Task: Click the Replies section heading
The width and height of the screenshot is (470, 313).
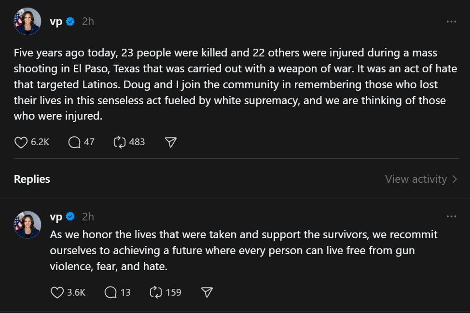Action: 32,179
